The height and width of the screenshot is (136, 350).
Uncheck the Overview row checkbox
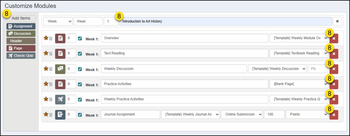pyautogui.click(x=80, y=39)
